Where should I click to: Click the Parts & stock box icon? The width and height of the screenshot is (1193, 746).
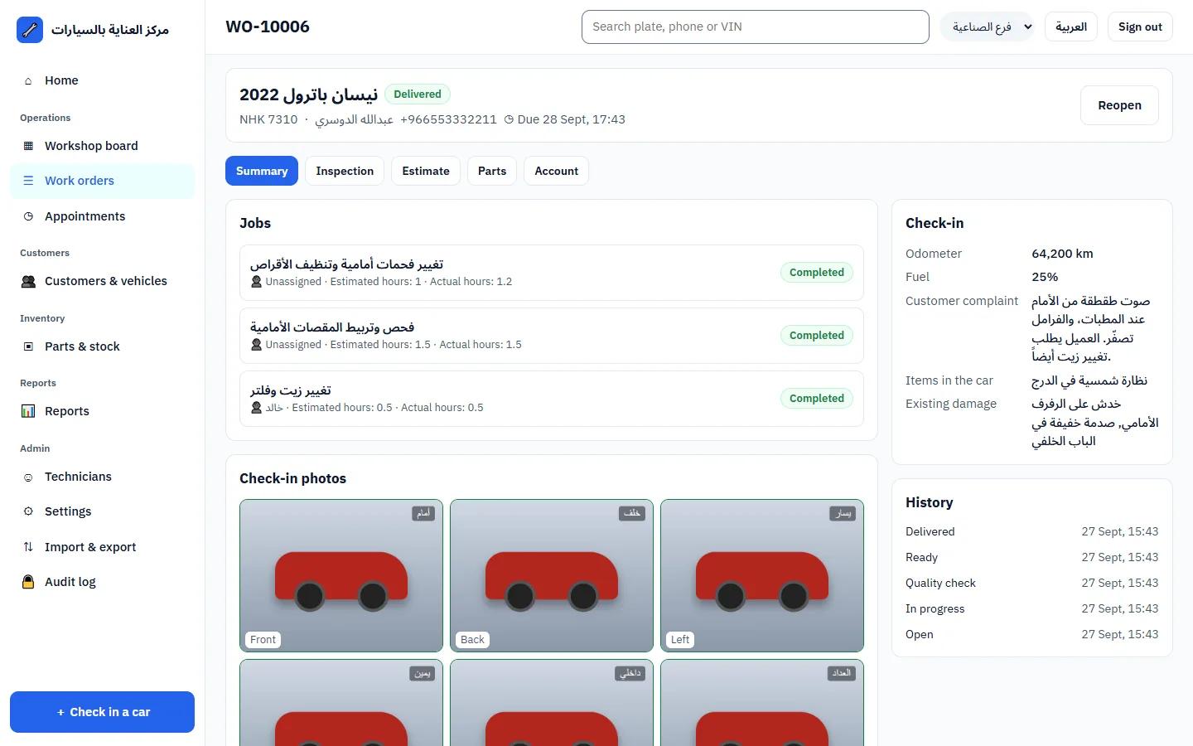[x=28, y=346]
